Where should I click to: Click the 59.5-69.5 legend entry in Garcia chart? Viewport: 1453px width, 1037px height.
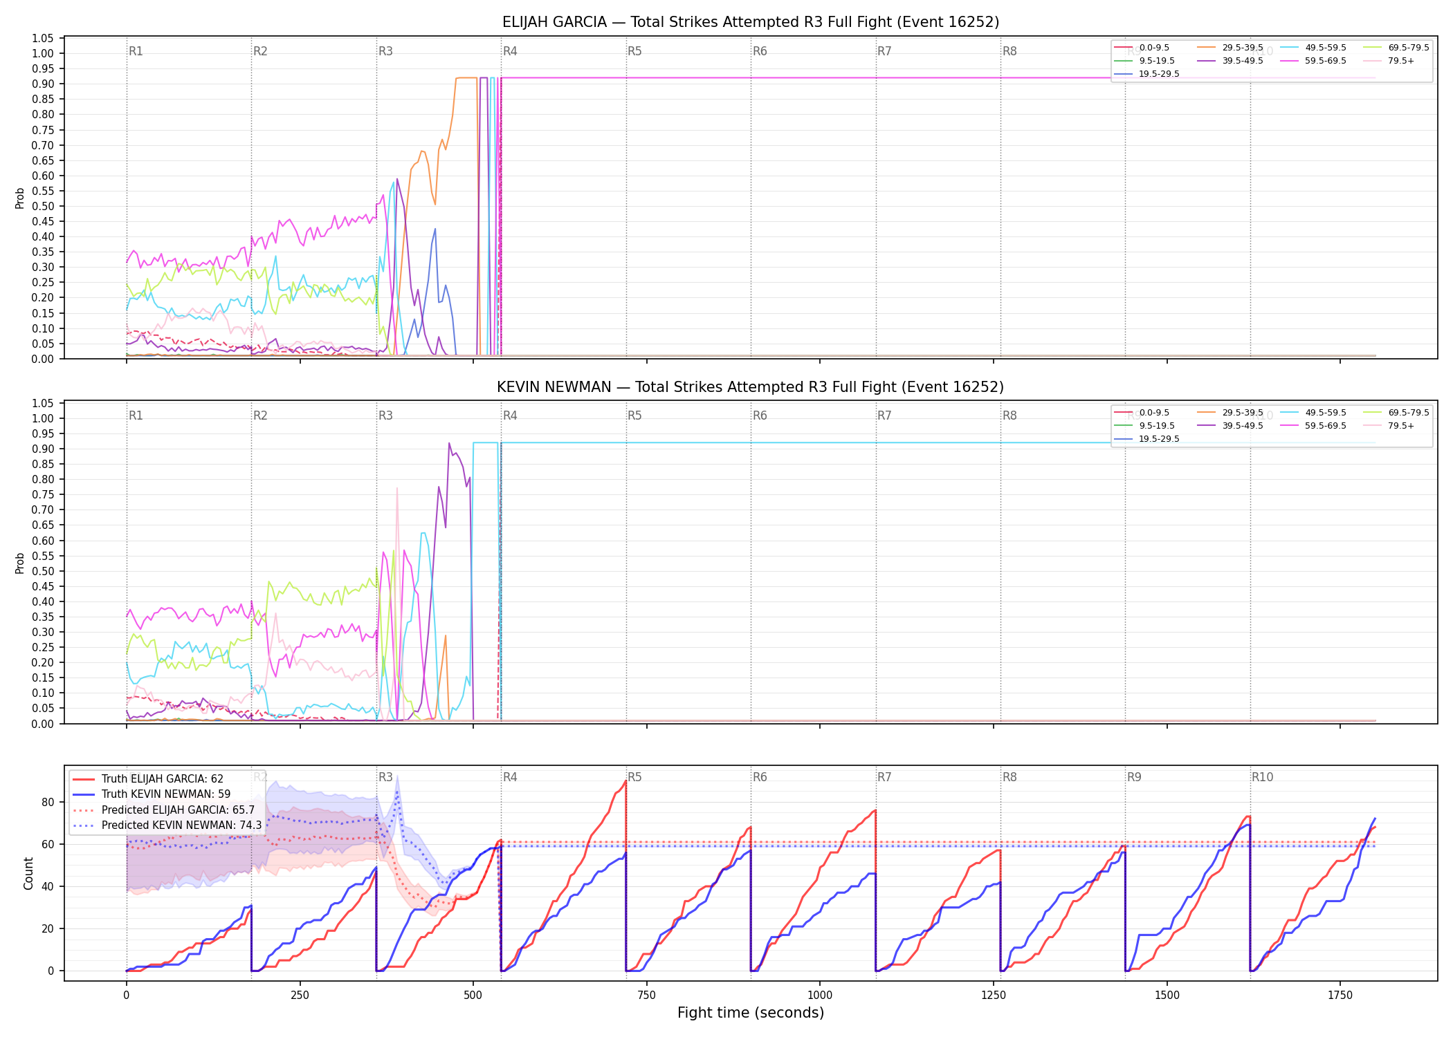pyautogui.click(x=1313, y=61)
